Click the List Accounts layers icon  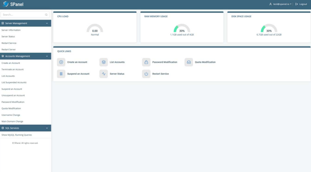pos(104,62)
